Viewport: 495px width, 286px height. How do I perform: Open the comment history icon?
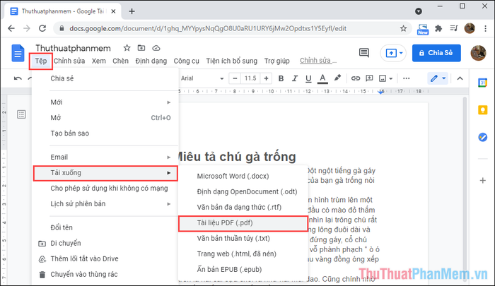[x=364, y=53]
